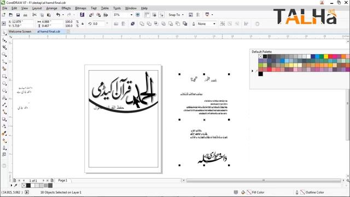This screenshot has width=350, height=197.
Task: Select the Connector tool
Action: tap(4, 112)
